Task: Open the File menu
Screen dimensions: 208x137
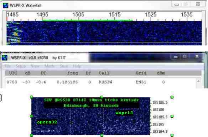Action: tap(7, 66)
